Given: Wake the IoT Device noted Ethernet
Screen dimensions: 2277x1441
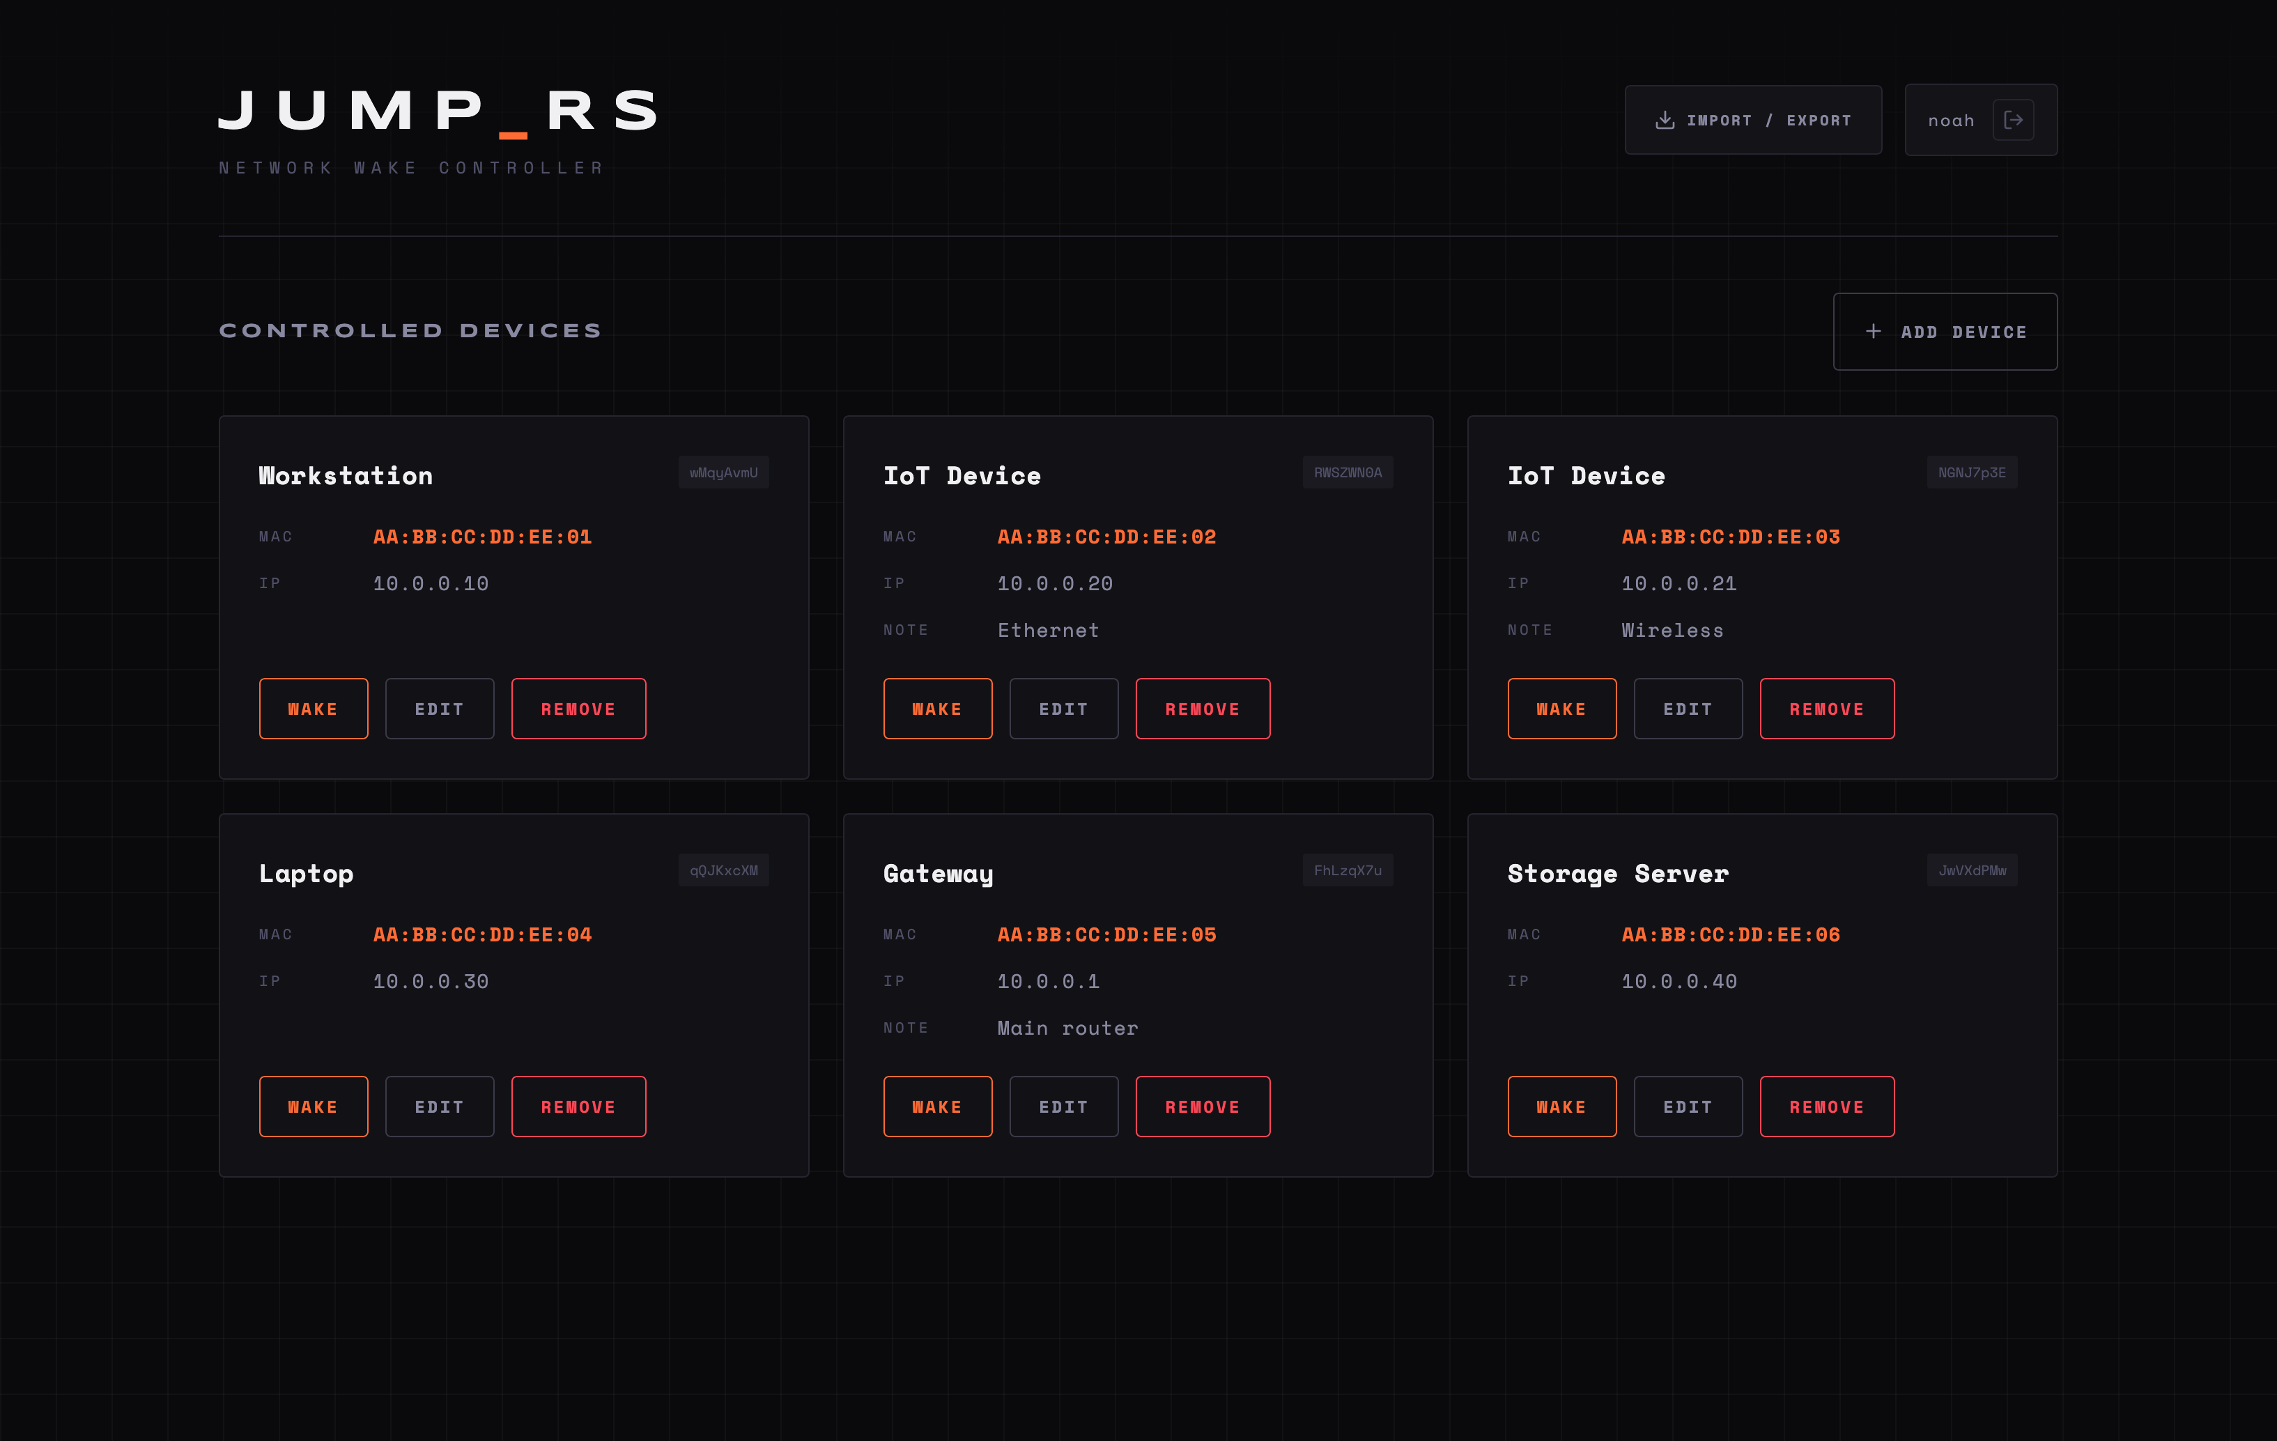Looking at the screenshot, I should point(937,708).
